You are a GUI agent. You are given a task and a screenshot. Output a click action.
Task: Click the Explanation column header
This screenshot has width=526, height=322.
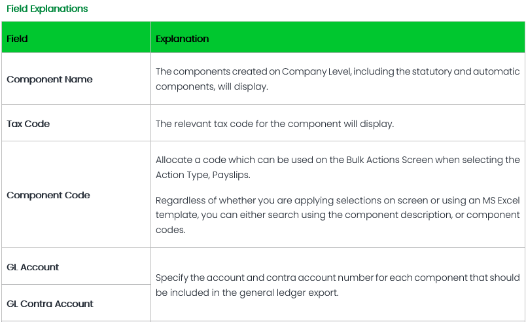(182, 39)
